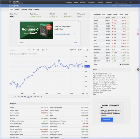Open Market Capitalization financial row
This screenshot has height=139, width=140.
tap(29, 129)
